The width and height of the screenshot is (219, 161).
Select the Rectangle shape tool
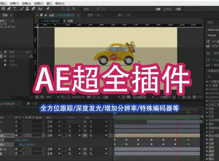(3, 9)
